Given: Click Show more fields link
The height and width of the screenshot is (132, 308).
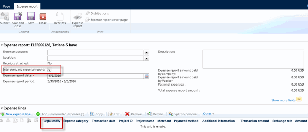Looking at the screenshot, I should coord(284,100).
